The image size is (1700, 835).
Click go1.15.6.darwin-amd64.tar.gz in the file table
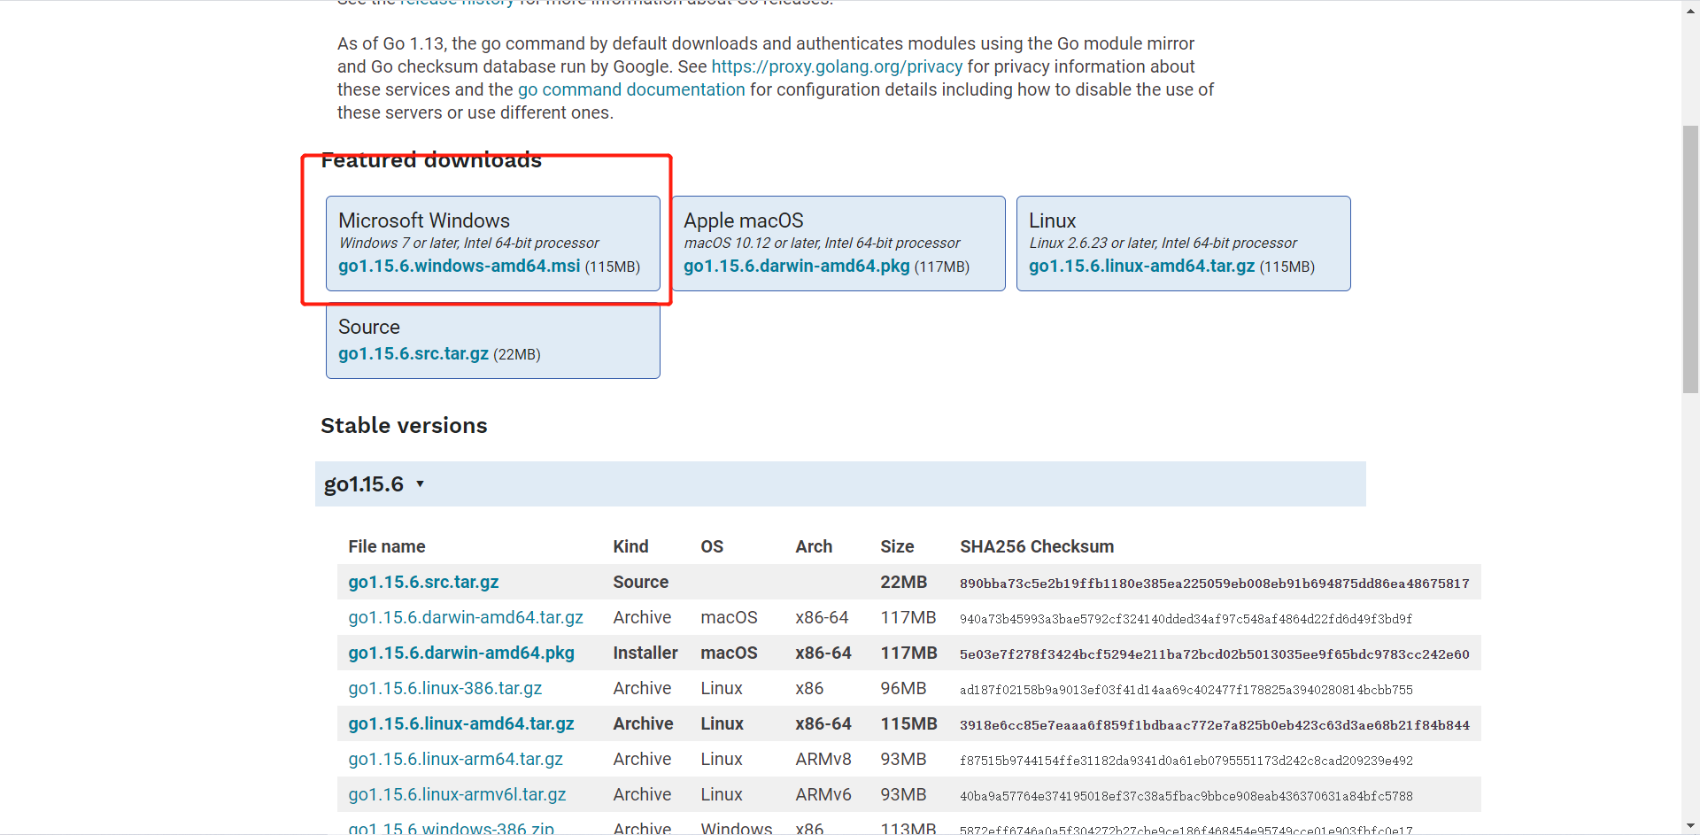click(466, 617)
